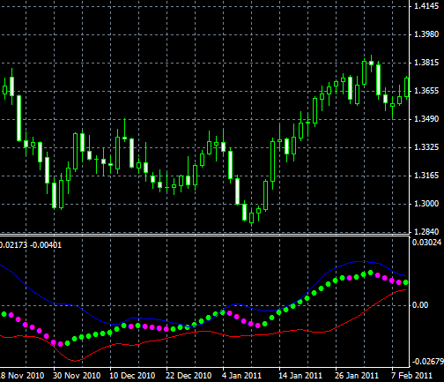Select the 10 Dec 2010 date label
Image resolution: width=444 pixels, height=382 pixels.
point(132,376)
